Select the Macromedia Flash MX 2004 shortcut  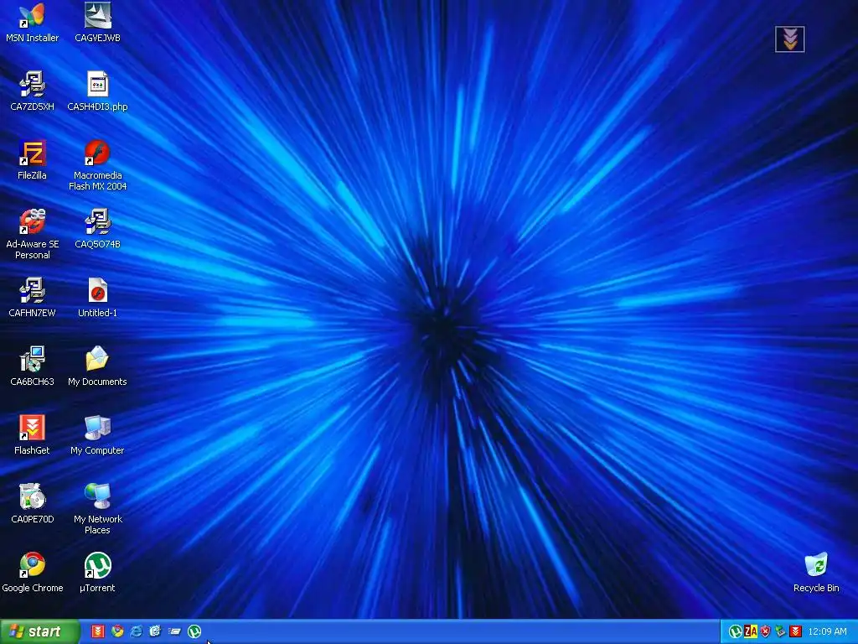[97, 165]
